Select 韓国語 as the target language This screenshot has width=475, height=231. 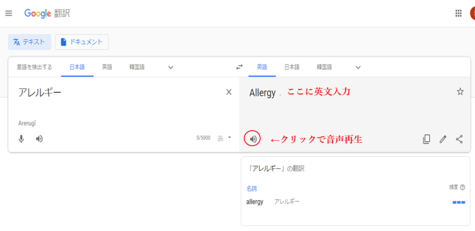tap(324, 67)
